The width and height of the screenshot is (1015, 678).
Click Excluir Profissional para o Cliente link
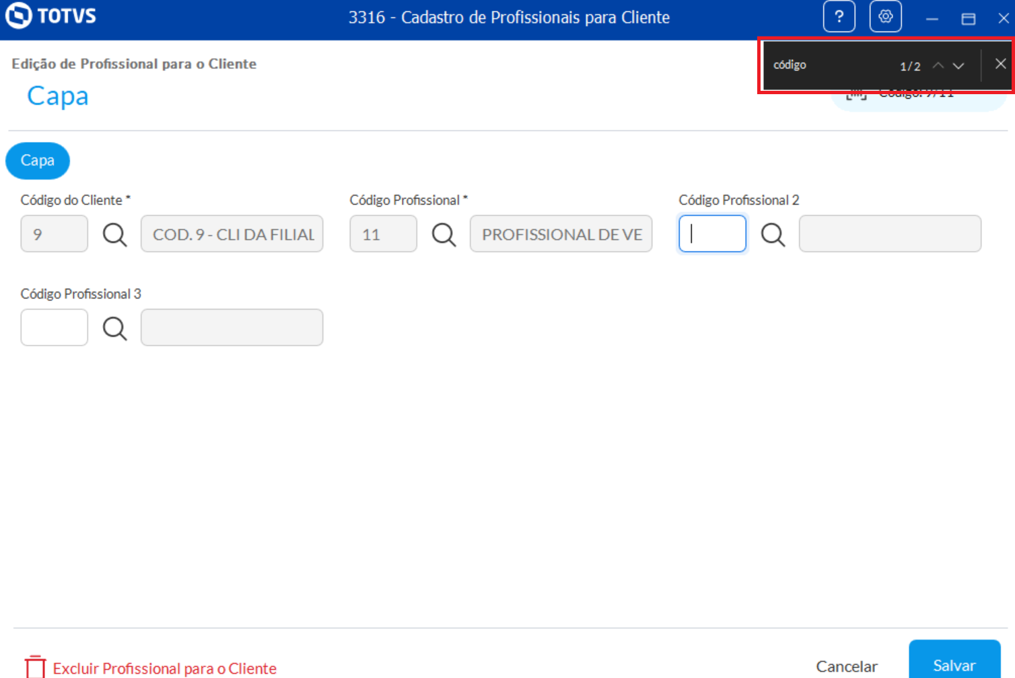click(x=165, y=669)
